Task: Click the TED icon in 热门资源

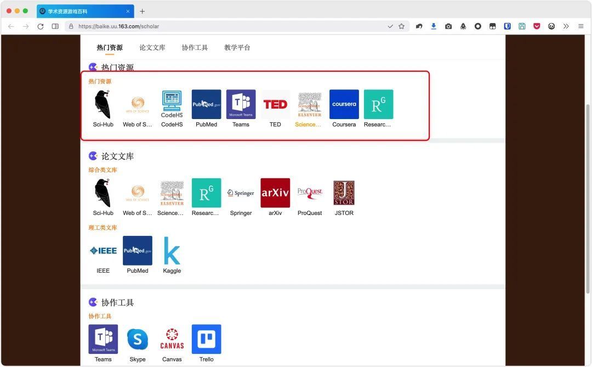Action: 275,104
